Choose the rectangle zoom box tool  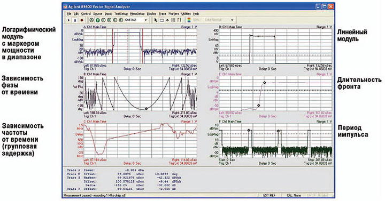(x=162, y=20)
